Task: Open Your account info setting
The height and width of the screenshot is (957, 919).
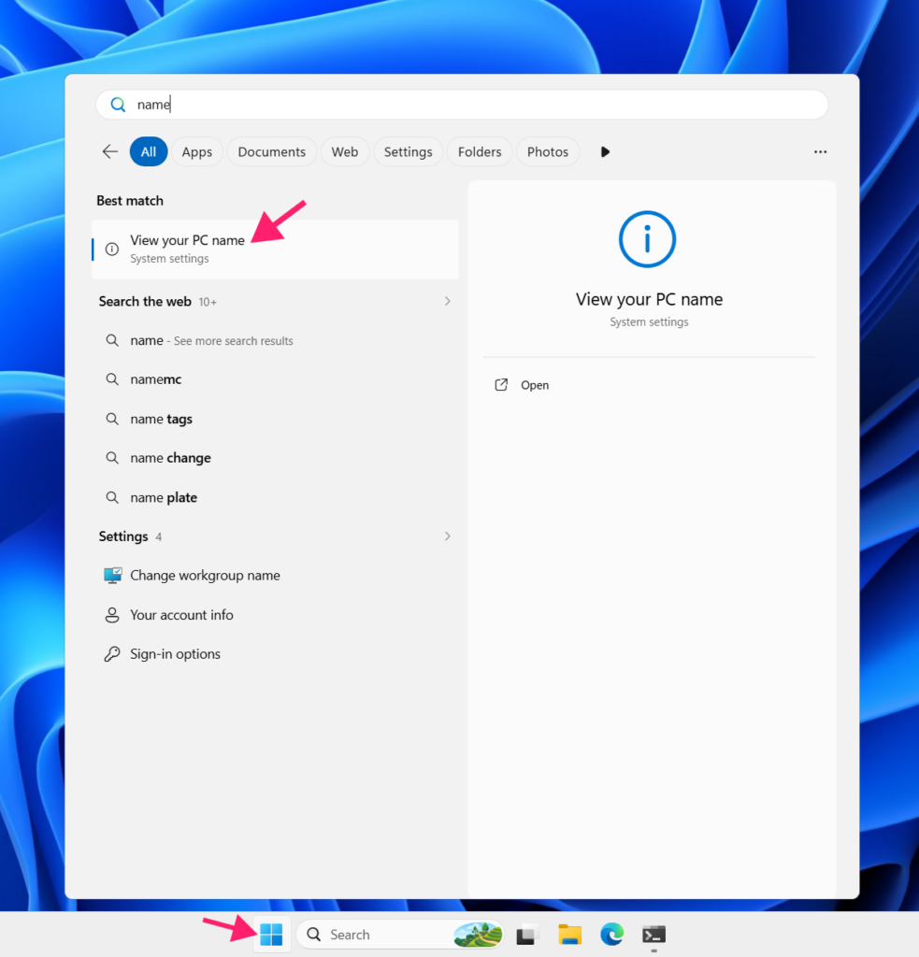Action: (275, 615)
